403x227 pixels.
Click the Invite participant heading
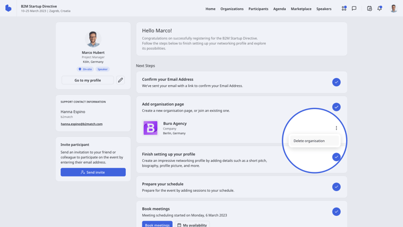[x=75, y=144]
